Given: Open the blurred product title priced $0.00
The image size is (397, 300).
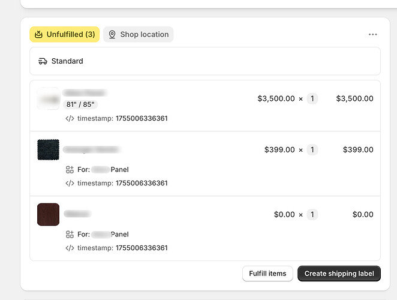Looking at the screenshot, I should coord(77,214).
